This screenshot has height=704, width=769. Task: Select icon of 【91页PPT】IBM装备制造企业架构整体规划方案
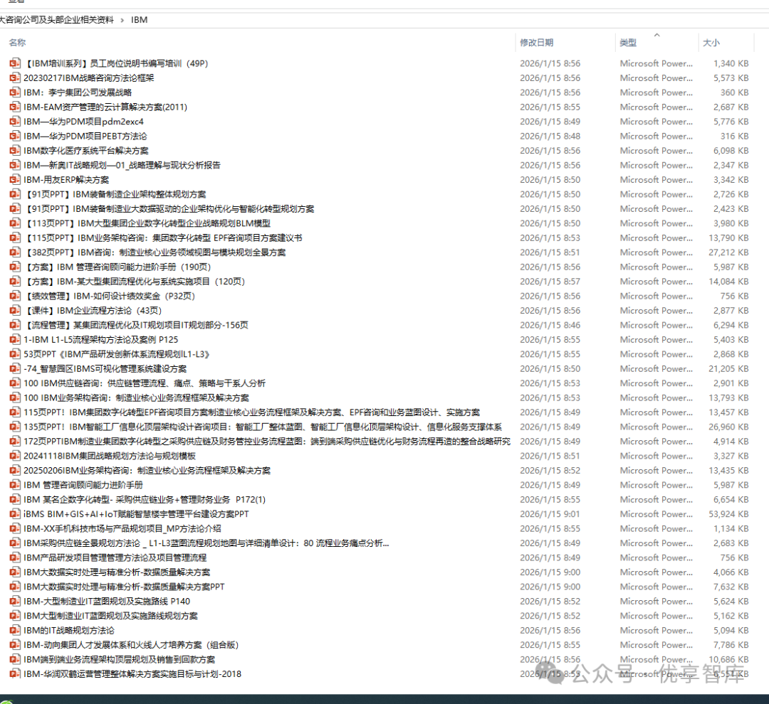coord(15,194)
